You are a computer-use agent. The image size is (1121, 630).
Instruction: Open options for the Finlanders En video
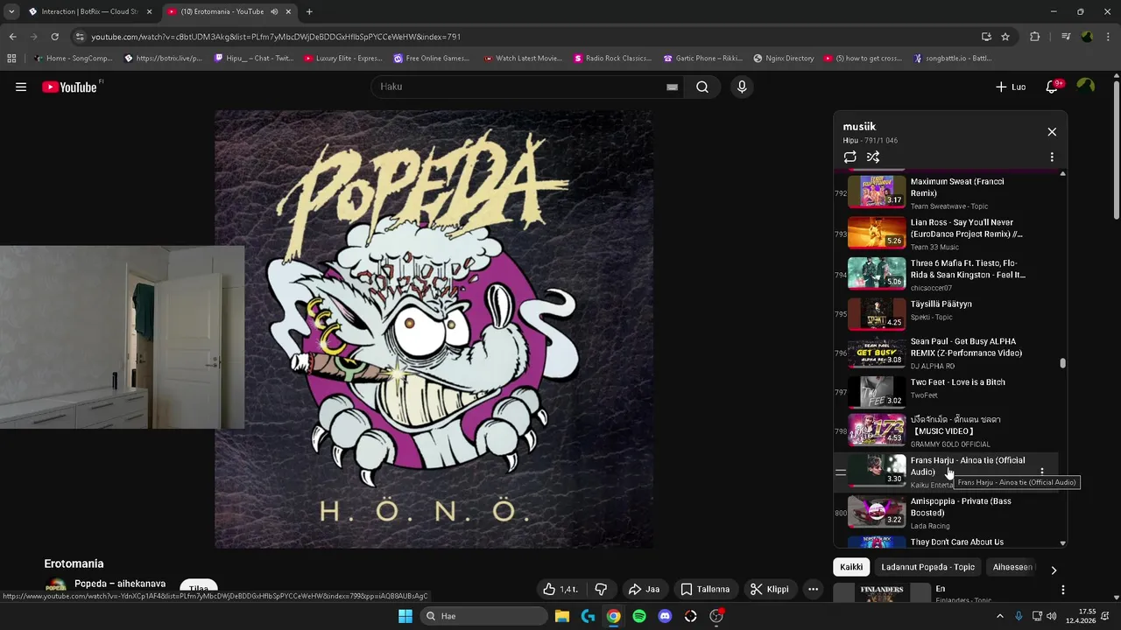pos(1062,590)
